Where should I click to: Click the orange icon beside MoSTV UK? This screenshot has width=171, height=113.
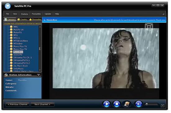pos(11,30)
